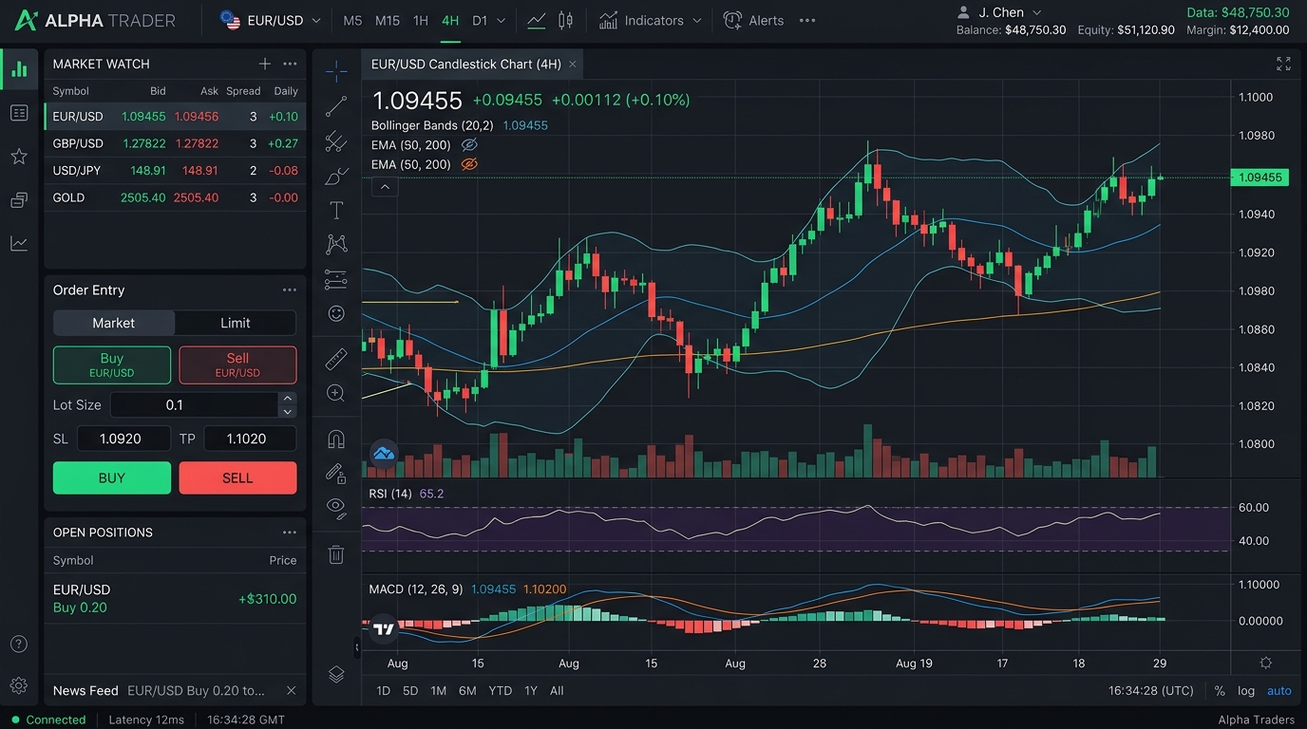Image resolution: width=1307 pixels, height=729 pixels.
Task: Select the pattern drawing tool
Action: (x=336, y=244)
